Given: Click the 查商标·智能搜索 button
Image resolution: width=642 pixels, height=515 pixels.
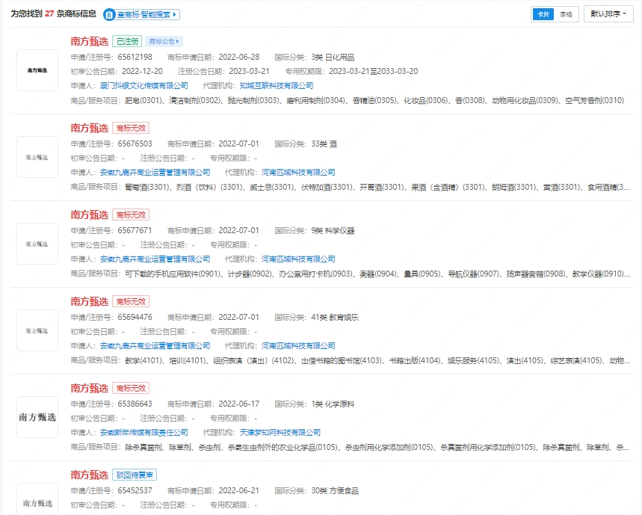Looking at the screenshot, I should click(142, 14).
